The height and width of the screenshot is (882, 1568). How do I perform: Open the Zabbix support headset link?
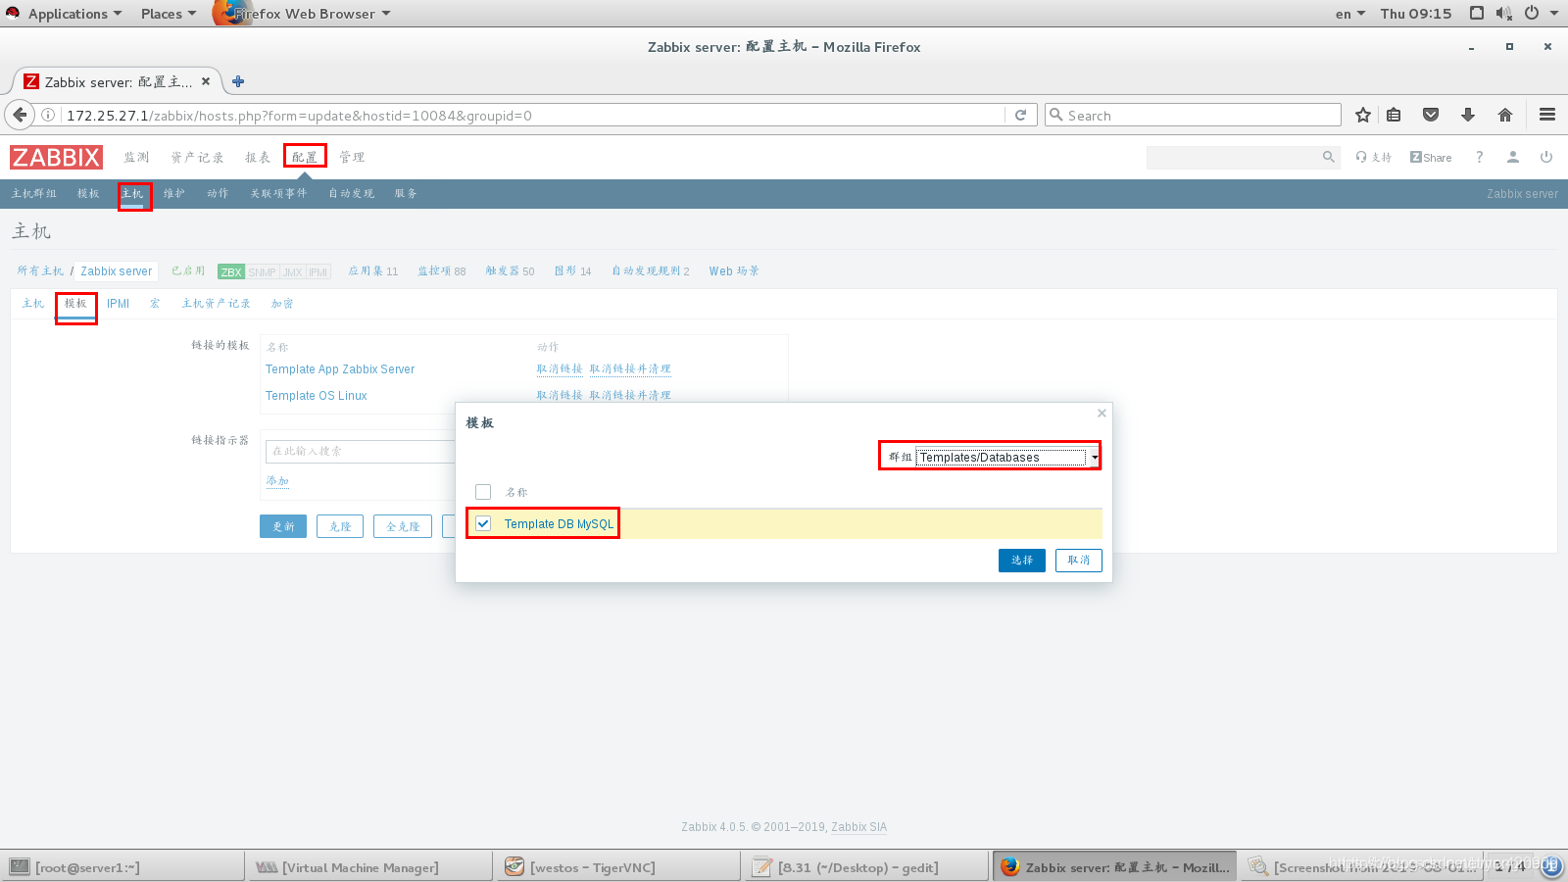(1374, 157)
